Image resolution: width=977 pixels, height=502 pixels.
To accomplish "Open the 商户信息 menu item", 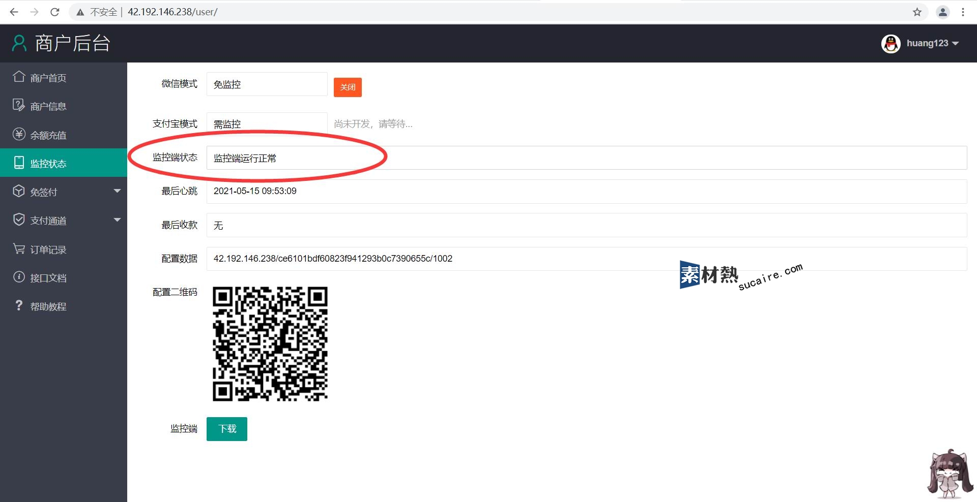I will [x=64, y=106].
